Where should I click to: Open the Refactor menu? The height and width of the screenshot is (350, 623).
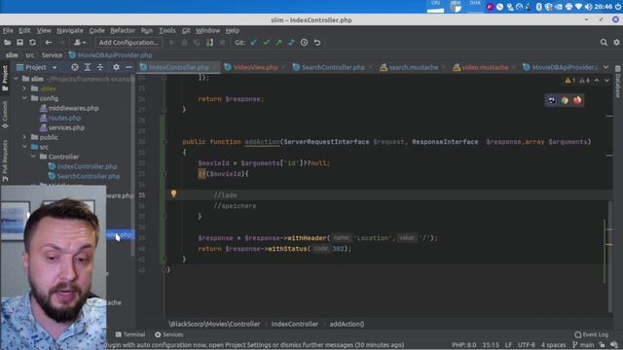(x=123, y=30)
